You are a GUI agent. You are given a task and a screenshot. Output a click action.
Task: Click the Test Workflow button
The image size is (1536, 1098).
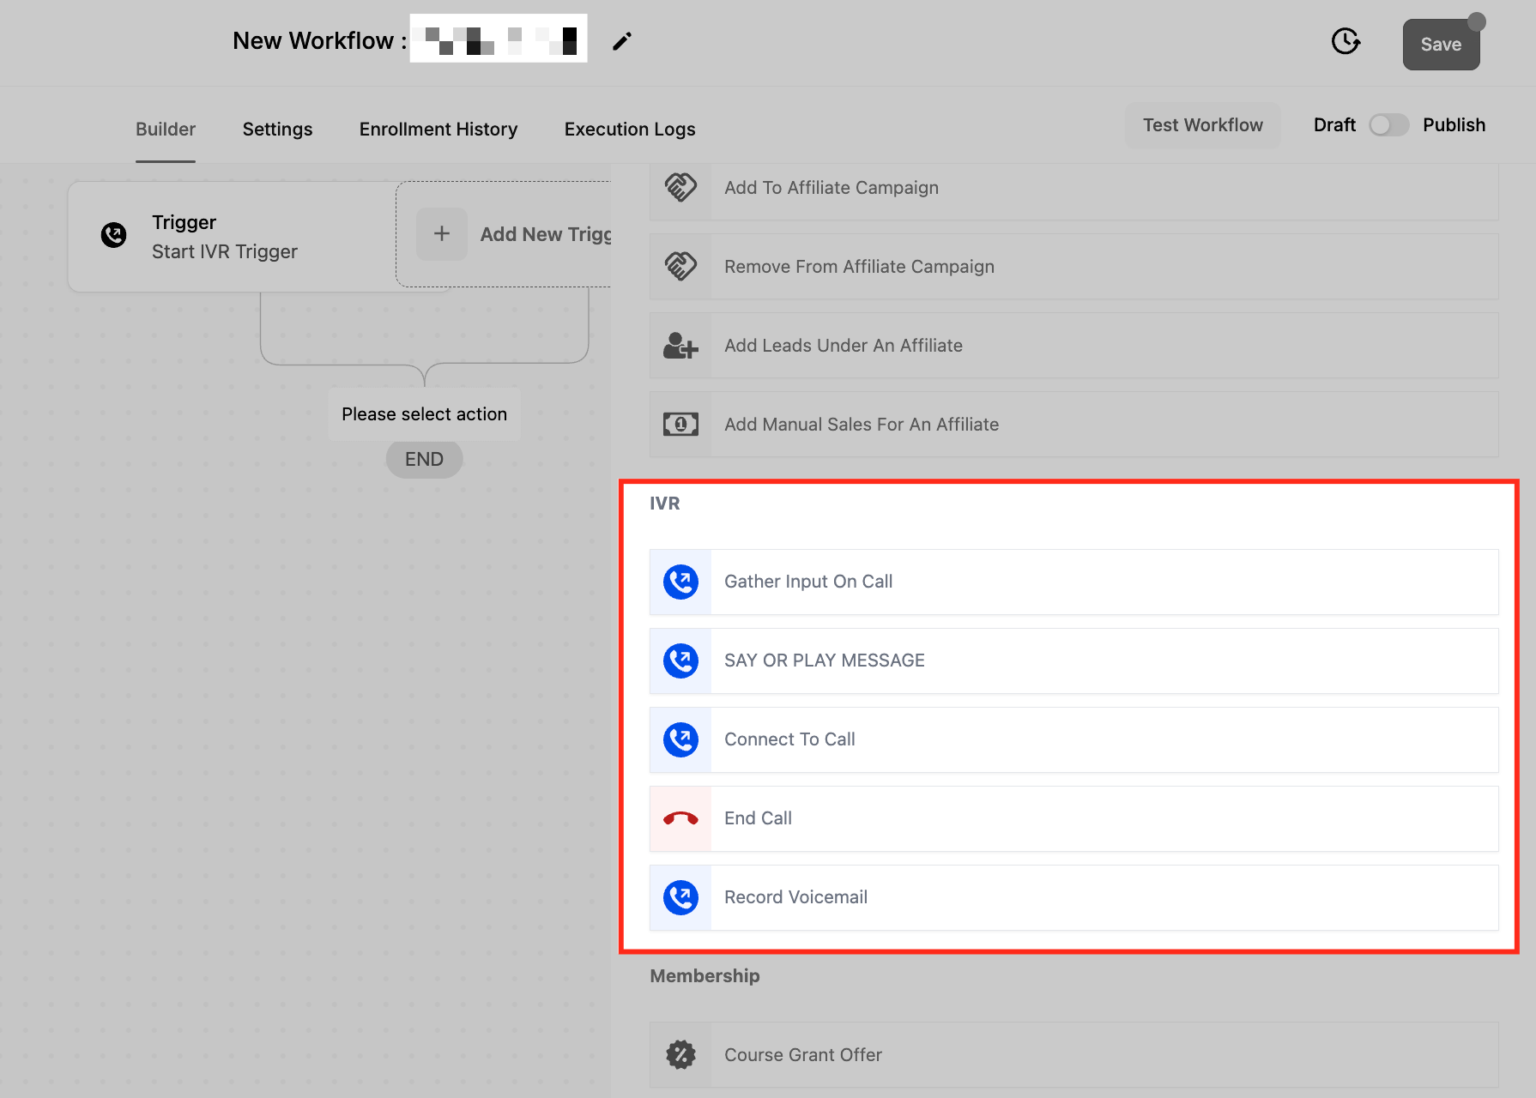1203,125
